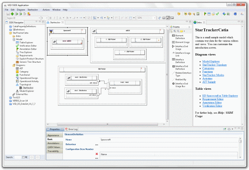
Task: Select Related Interface Type palette tool
Action: click(182, 74)
